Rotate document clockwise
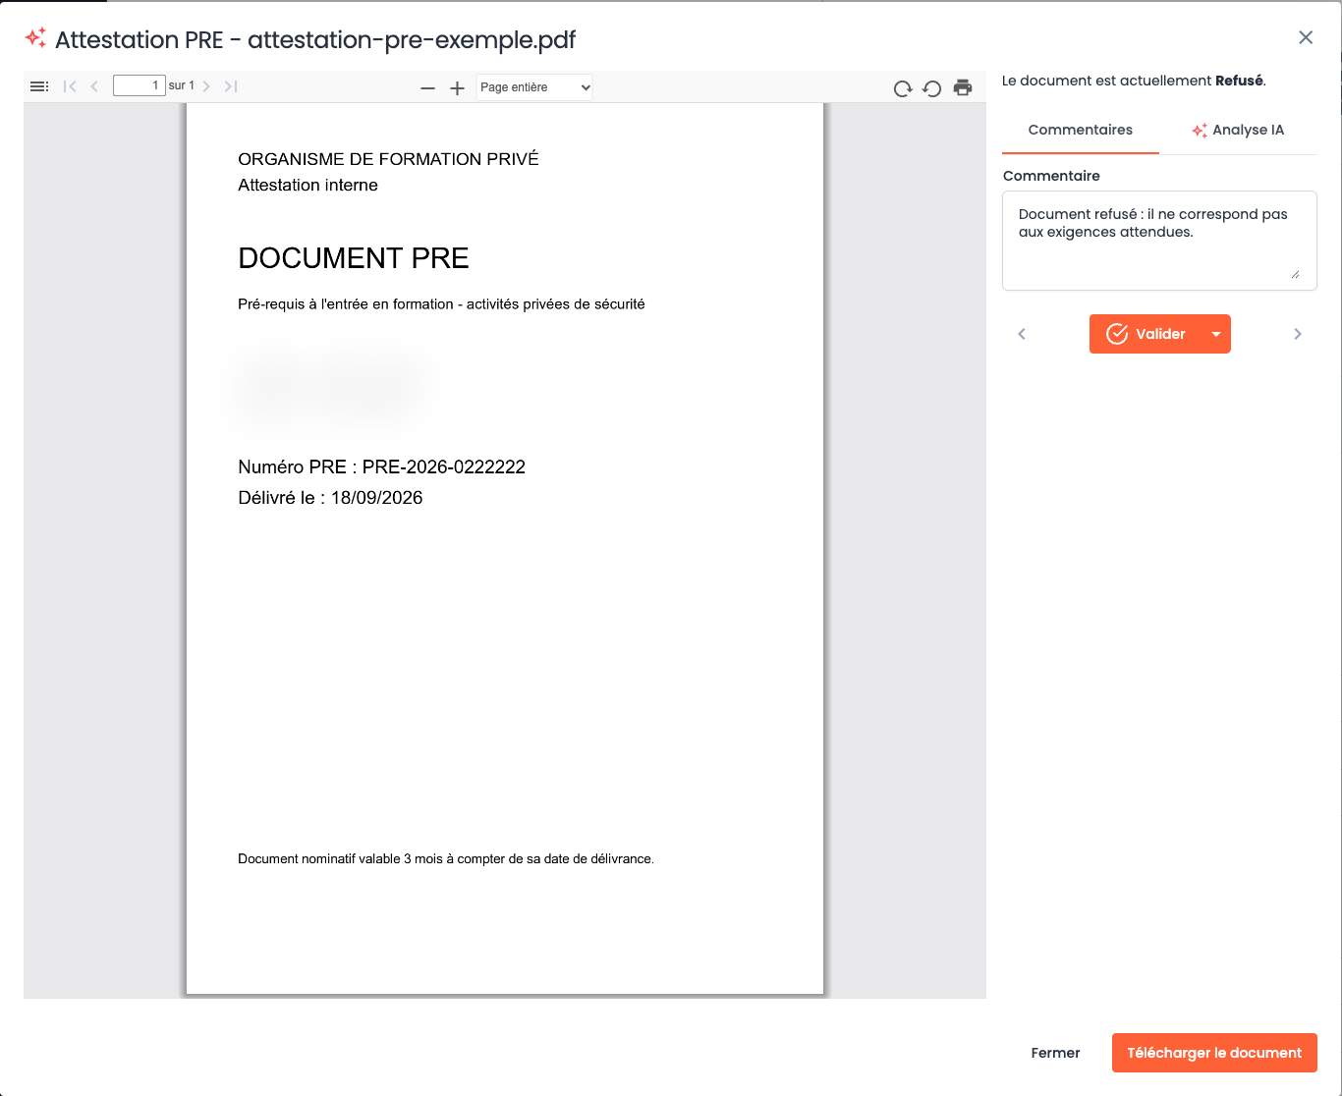The height and width of the screenshot is (1096, 1342). (903, 88)
